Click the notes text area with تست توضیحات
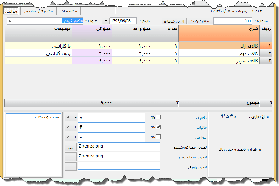The image size is (279, 186). 34,145
